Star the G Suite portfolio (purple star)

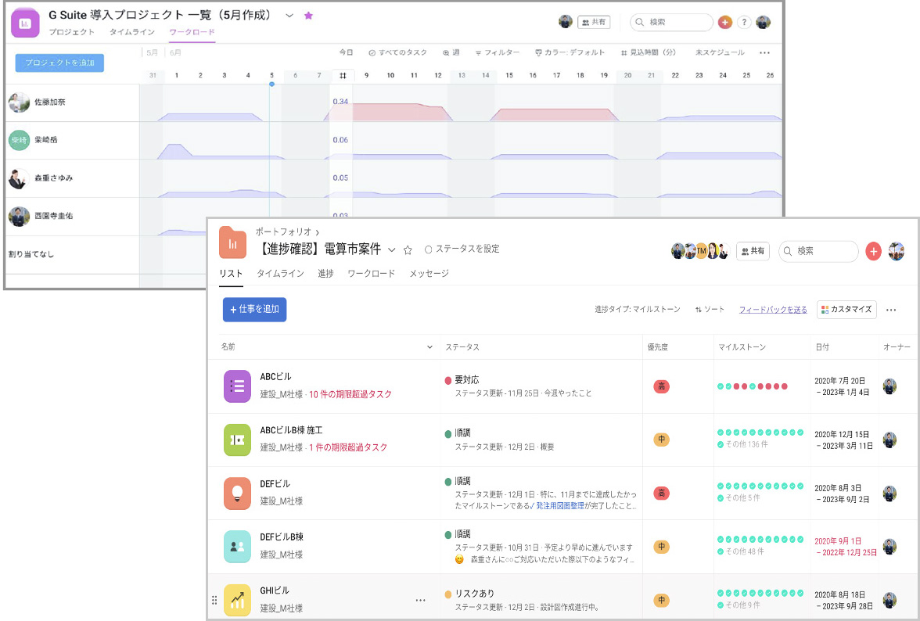(x=308, y=16)
